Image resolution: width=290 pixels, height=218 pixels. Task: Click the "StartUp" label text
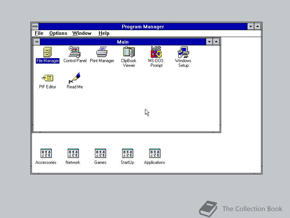click(x=127, y=162)
